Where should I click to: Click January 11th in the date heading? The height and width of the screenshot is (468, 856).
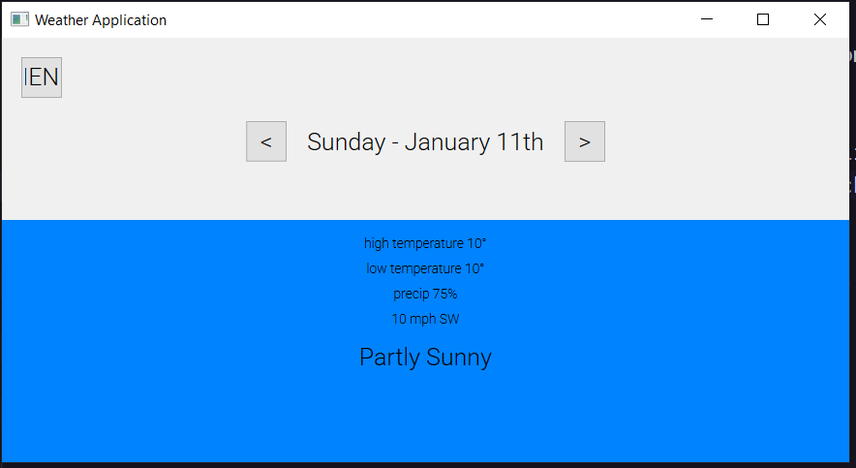[x=474, y=141]
